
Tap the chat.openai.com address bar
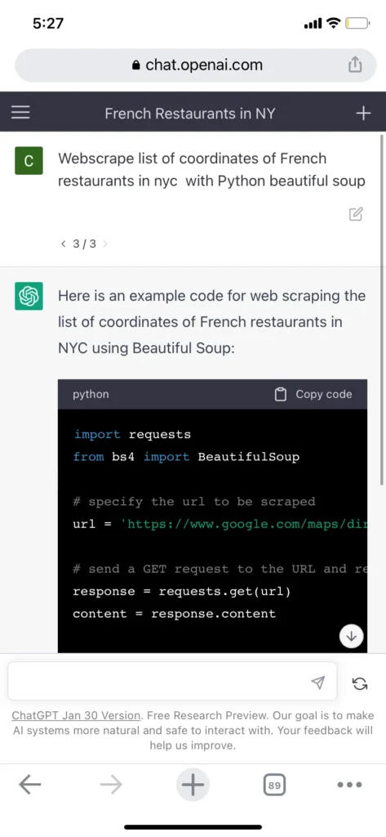coord(196,65)
